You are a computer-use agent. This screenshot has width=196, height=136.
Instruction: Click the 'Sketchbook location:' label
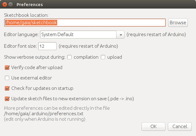click(x=26, y=15)
